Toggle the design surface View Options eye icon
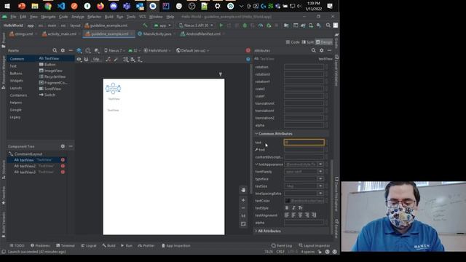Screen dimensions: 466x262 [x=79, y=60]
